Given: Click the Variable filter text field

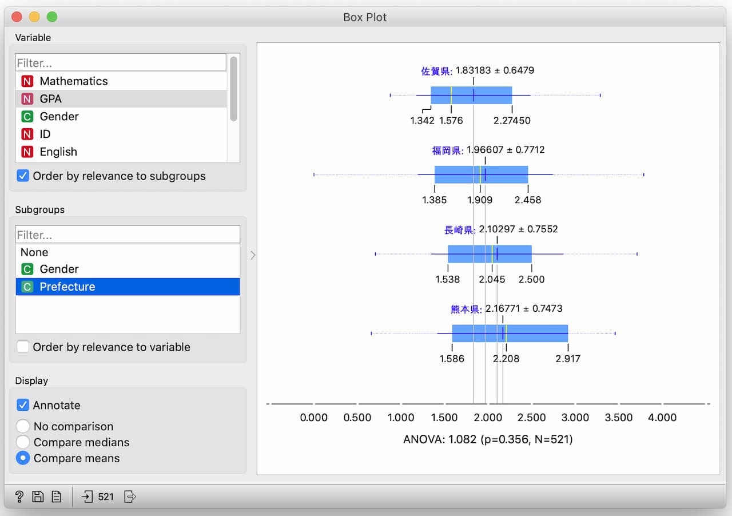Looking at the screenshot, I should coord(121,63).
